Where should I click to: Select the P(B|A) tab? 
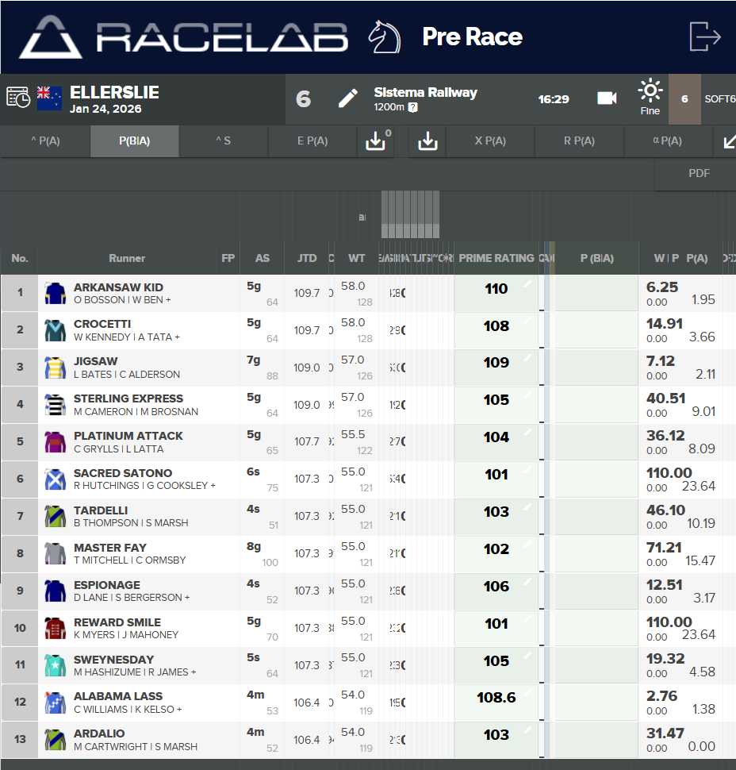[x=135, y=141]
